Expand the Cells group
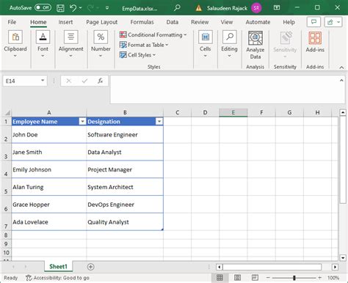 (x=205, y=44)
